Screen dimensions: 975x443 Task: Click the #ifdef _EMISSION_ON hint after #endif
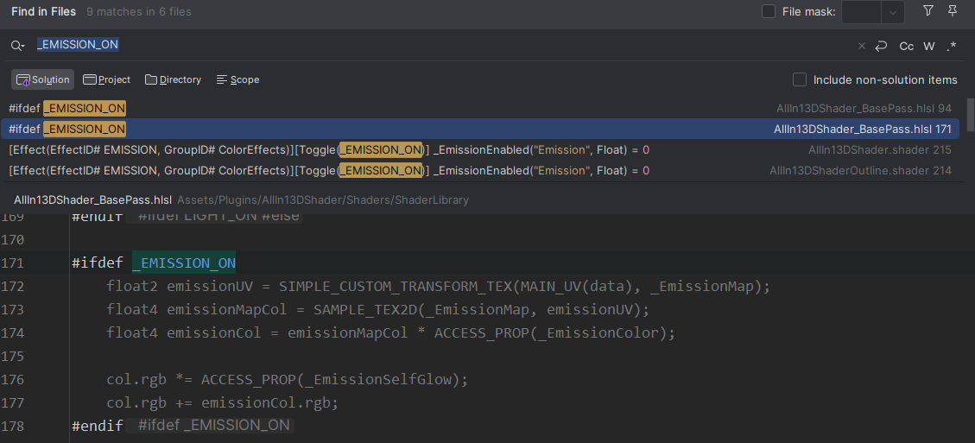pos(214,426)
